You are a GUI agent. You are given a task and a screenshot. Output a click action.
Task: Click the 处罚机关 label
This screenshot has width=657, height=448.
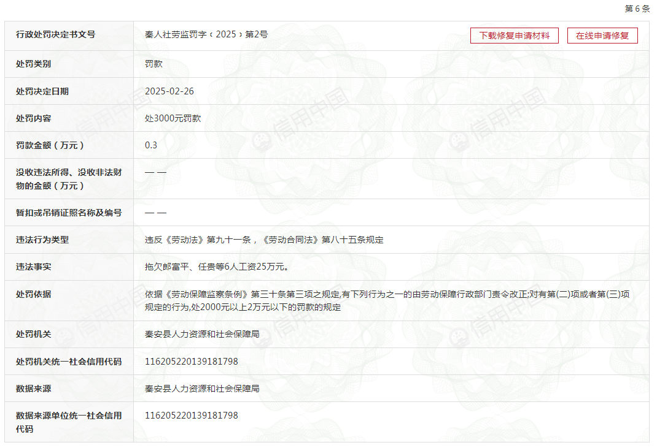point(34,334)
